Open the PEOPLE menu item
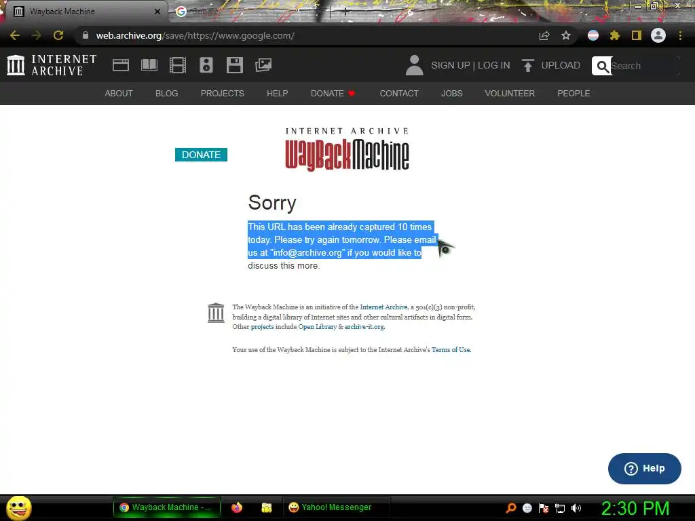This screenshot has width=695, height=521. pos(574,94)
